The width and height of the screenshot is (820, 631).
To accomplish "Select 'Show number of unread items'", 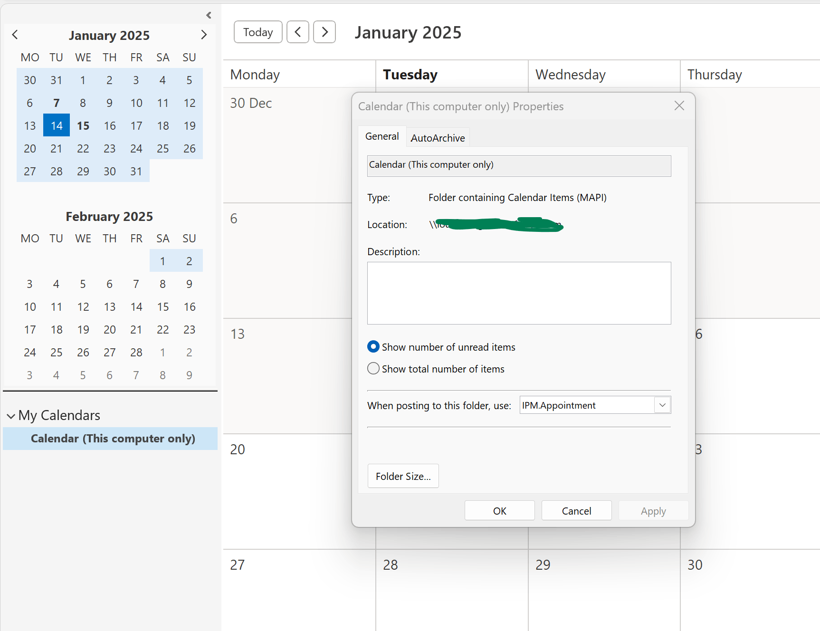I will 373,346.
